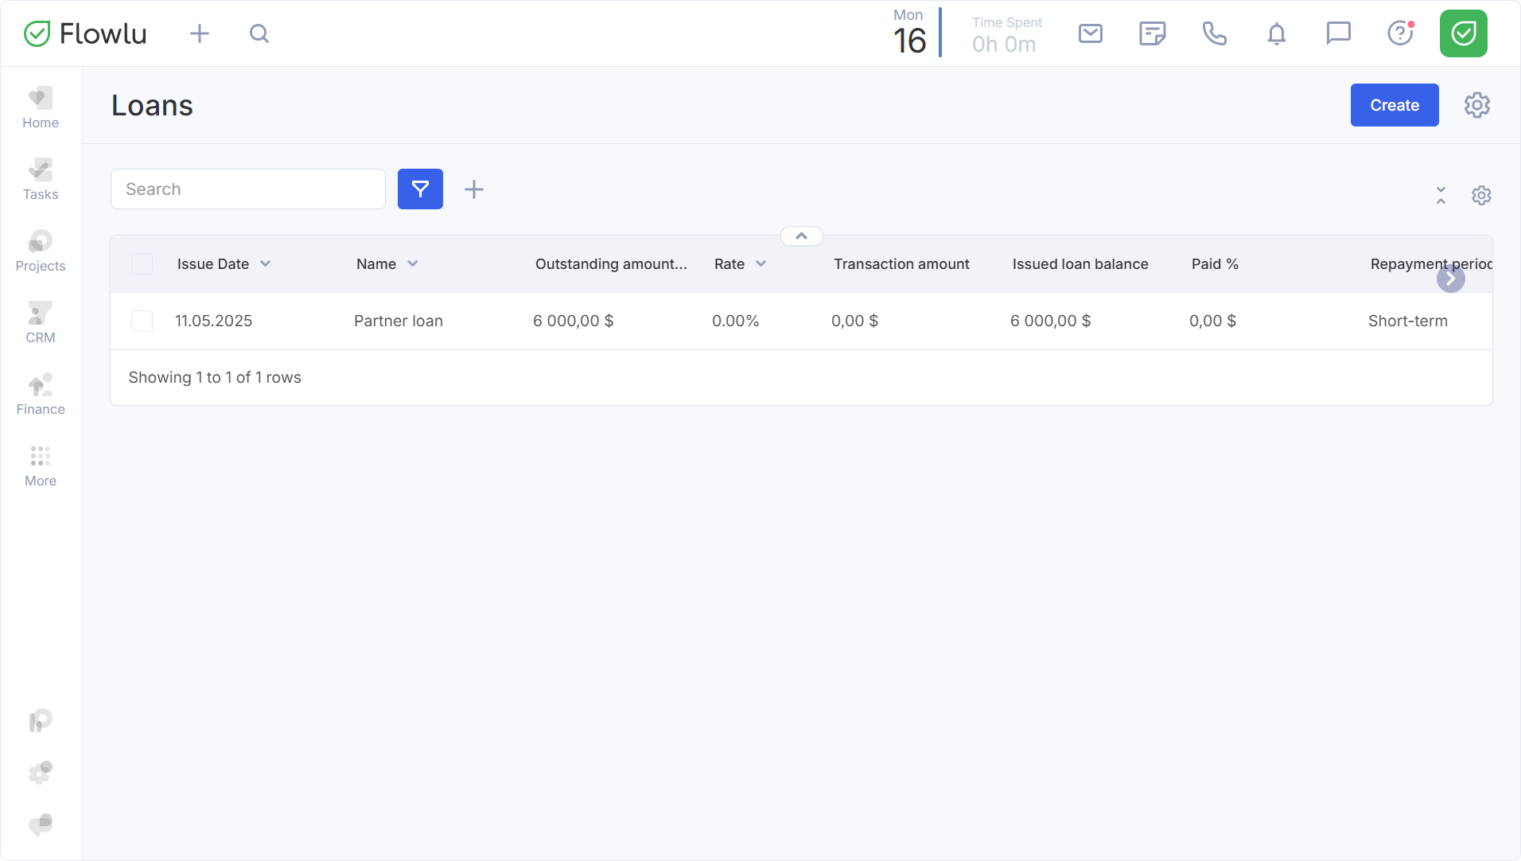Click into the Search input field
This screenshot has height=861, width=1521.
(248, 189)
